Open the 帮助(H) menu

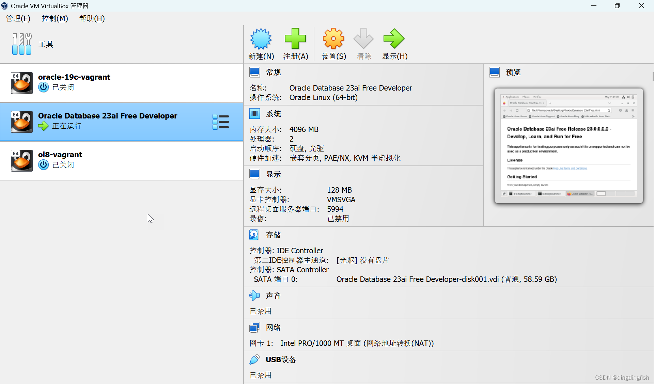92,18
